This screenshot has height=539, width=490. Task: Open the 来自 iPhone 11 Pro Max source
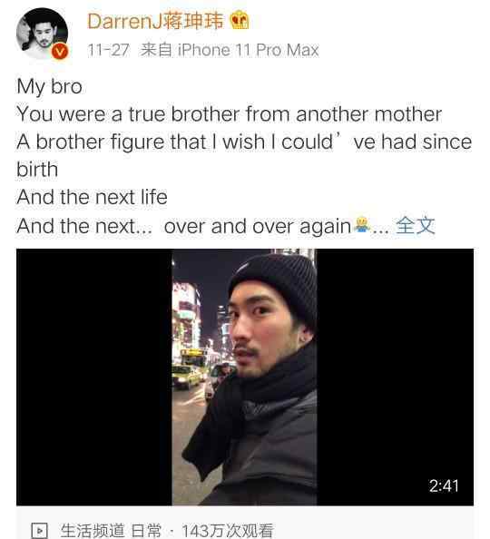click(x=230, y=50)
